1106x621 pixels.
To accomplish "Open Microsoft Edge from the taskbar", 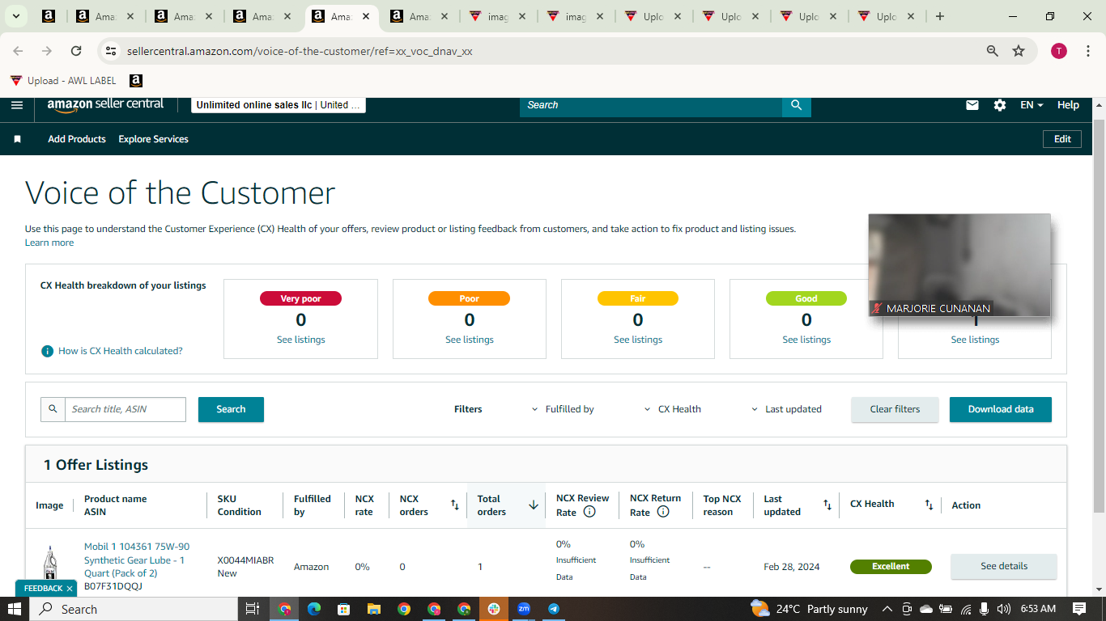I will [x=314, y=609].
